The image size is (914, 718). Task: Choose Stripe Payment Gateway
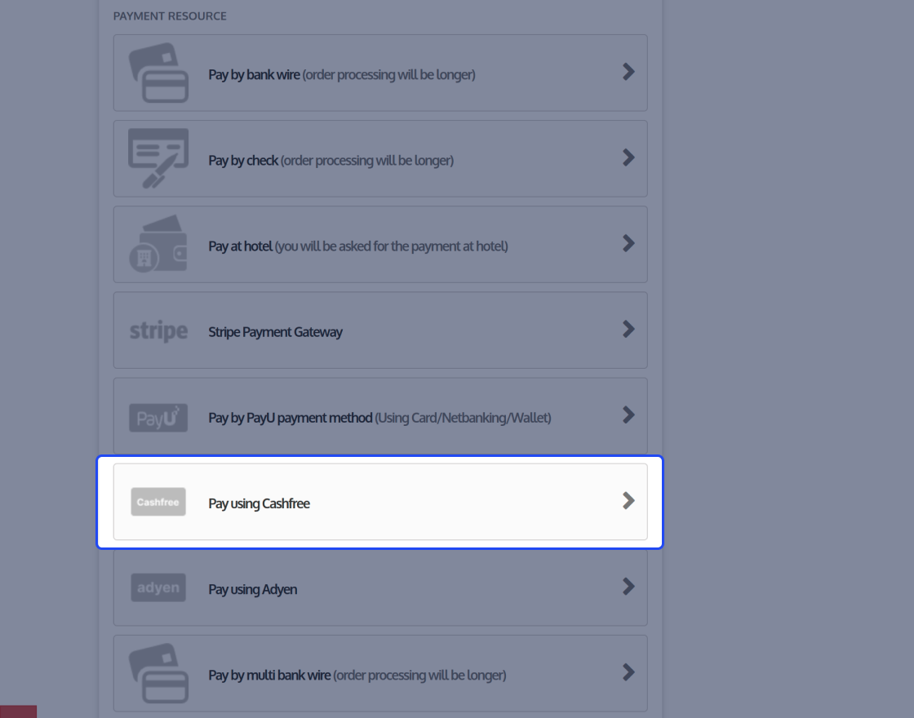380,330
